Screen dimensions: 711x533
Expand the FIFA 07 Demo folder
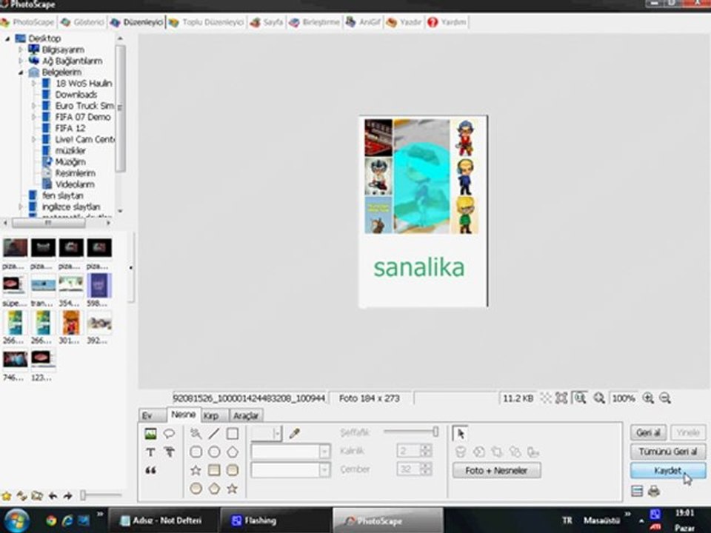[34, 117]
